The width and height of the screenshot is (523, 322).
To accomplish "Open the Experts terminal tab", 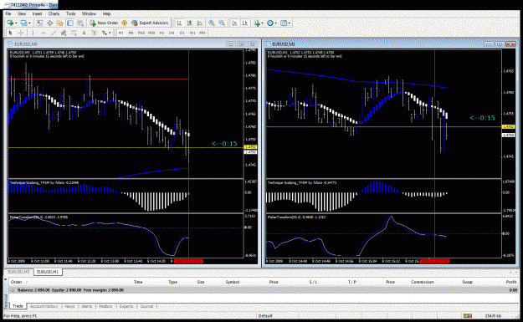I will coord(126,306).
